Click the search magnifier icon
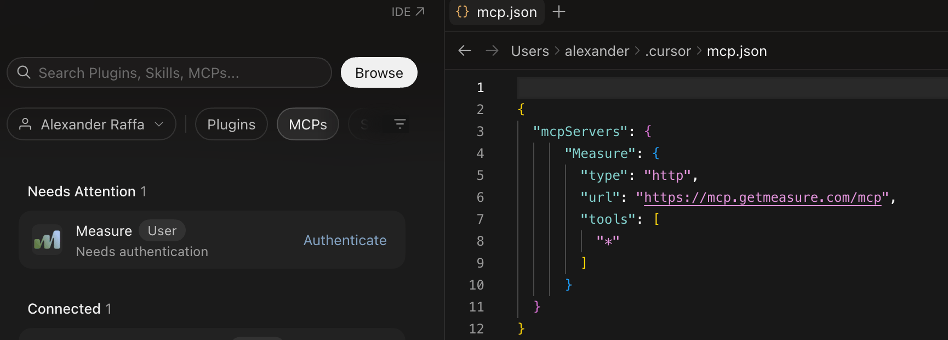The height and width of the screenshot is (340, 948). 24,72
